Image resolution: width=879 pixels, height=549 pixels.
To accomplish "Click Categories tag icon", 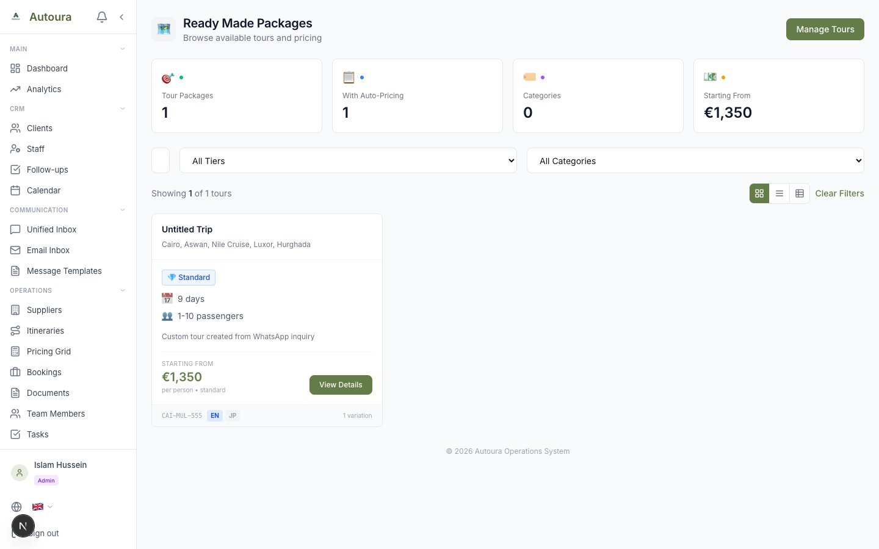I will [529, 77].
